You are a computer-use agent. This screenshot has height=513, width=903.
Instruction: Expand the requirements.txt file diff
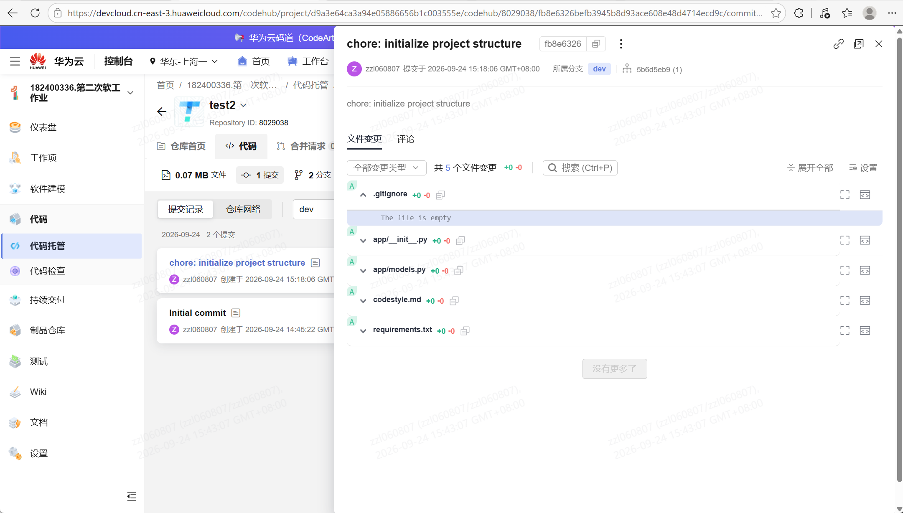(363, 331)
